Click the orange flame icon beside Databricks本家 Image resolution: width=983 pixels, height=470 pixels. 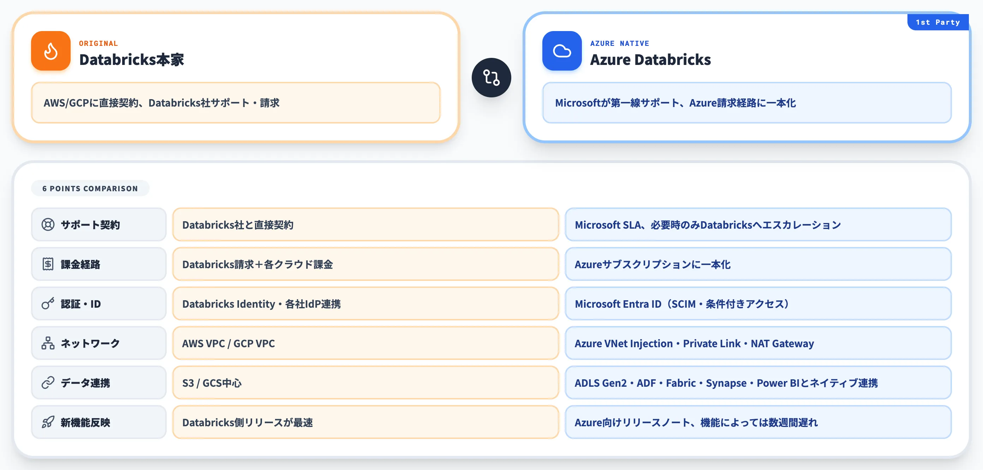(51, 51)
